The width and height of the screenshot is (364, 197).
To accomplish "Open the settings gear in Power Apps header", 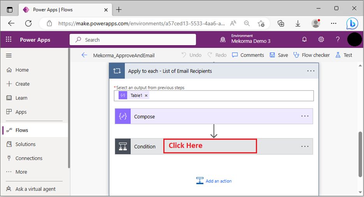I will (321, 39).
